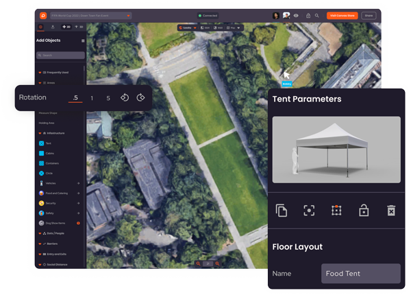Switch to the second sidebar tab icon
411x295 pixels.
pyautogui.click(x=53, y=27)
